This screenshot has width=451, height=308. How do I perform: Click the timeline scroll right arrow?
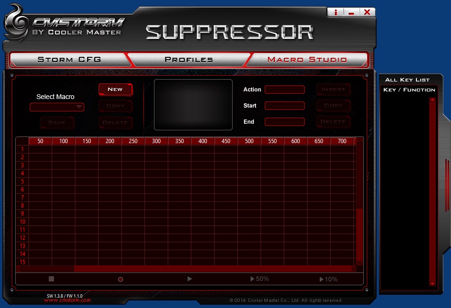click(353, 269)
